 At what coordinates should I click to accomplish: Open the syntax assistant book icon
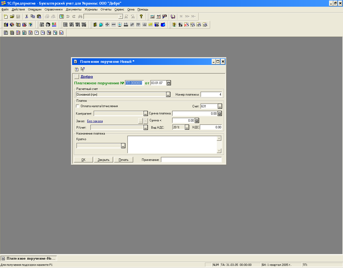[x=173, y=17]
